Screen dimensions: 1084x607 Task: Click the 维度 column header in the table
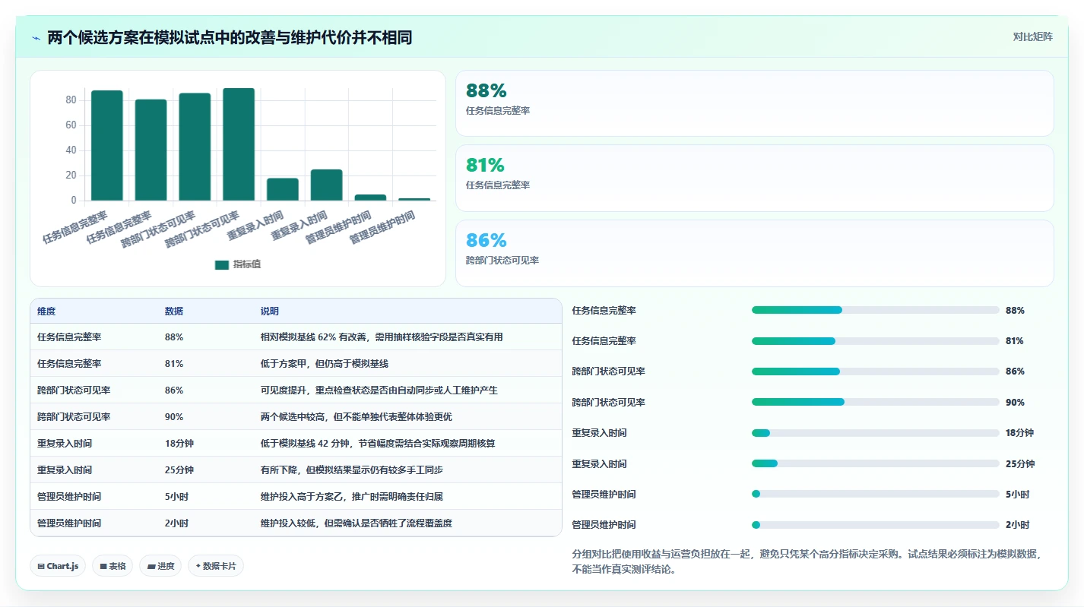click(46, 311)
